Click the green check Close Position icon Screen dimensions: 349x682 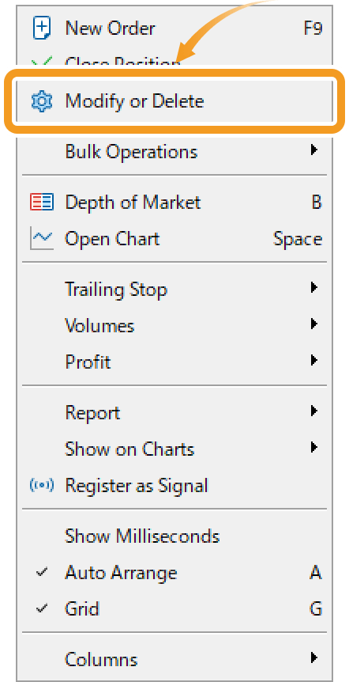pos(42,61)
